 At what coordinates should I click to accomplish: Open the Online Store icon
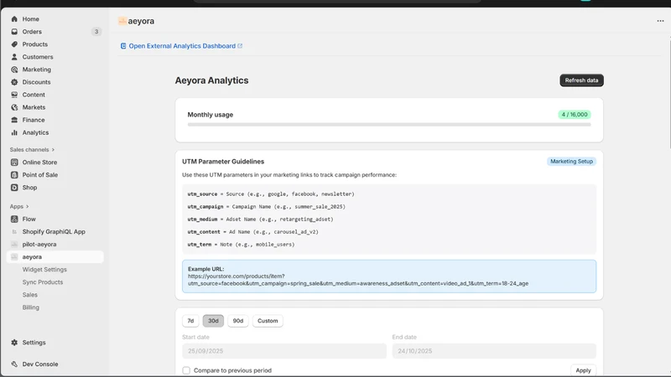[x=14, y=163]
